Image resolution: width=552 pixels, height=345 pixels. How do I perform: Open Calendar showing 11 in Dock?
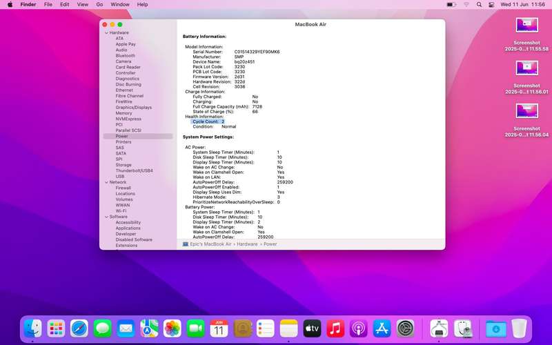(219, 329)
